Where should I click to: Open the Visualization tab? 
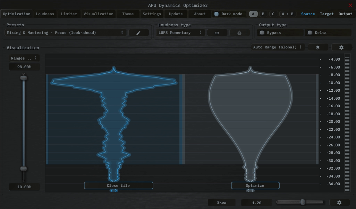click(98, 14)
